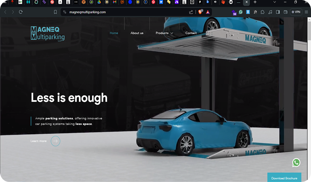Viewport: 311px width, 182px height.
Task: Open the extensions puzzle menu
Action: click(263, 12)
